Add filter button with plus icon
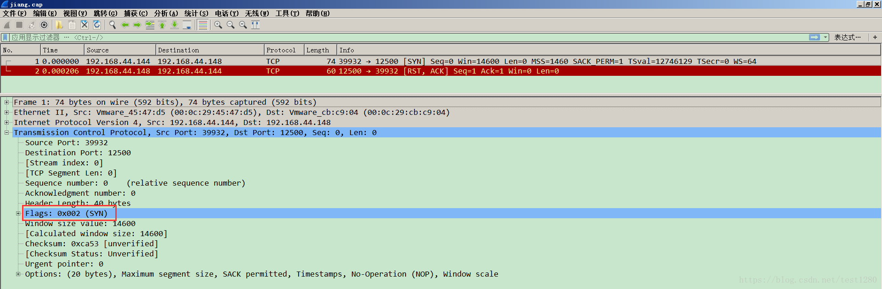Image resolution: width=882 pixels, height=289 pixels. pyautogui.click(x=875, y=37)
